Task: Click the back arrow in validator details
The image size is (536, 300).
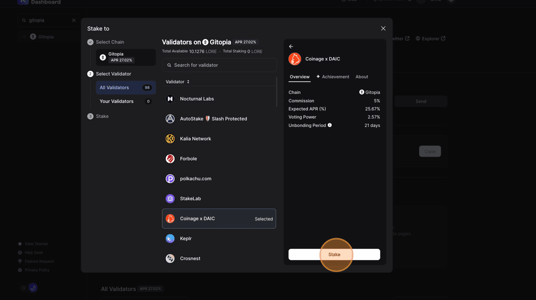Action: tap(291, 46)
